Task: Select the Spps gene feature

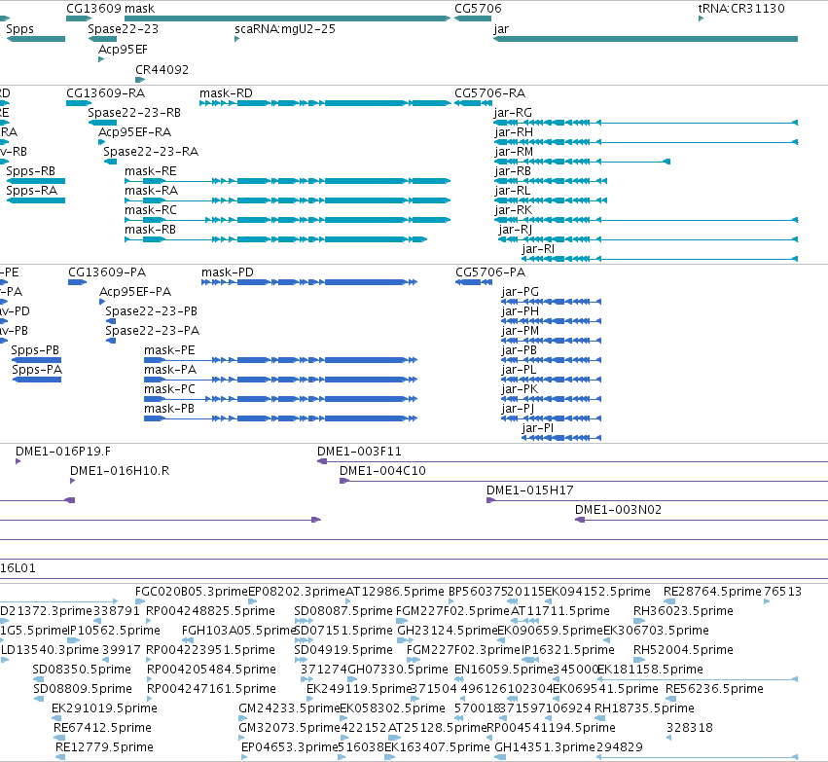Action: click(35, 39)
